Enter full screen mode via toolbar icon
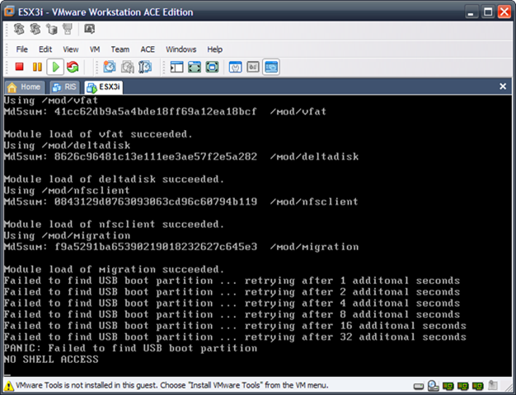Image resolution: width=516 pixels, height=395 pixels. [195, 67]
